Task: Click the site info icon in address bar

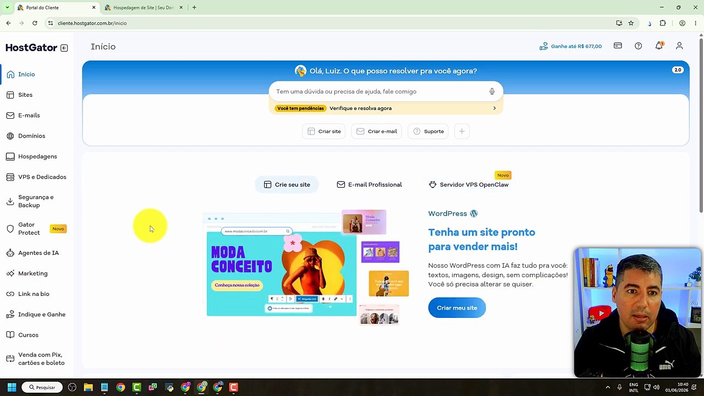Action: click(x=50, y=23)
